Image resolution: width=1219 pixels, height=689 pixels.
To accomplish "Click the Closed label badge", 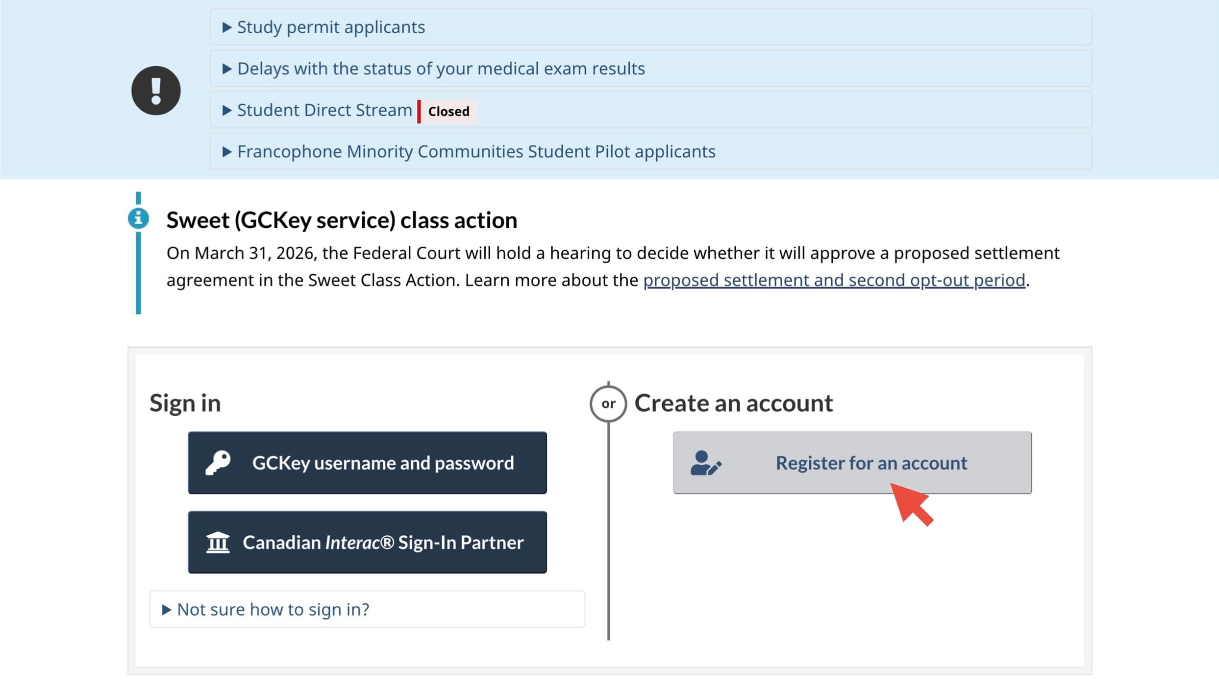I will pyautogui.click(x=448, y=111).
